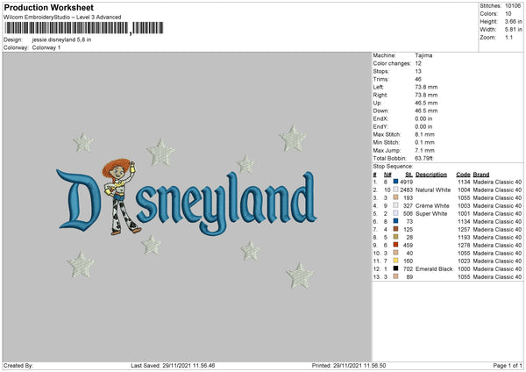
Task: Click the Width value 5.81 in
Action: pos(513,30)
